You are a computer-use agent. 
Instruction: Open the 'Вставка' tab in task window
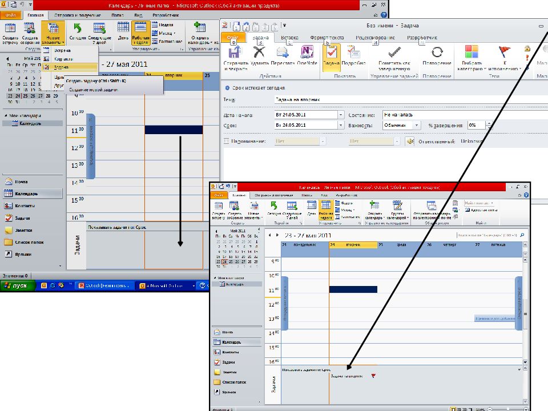(x=289, y=38)
